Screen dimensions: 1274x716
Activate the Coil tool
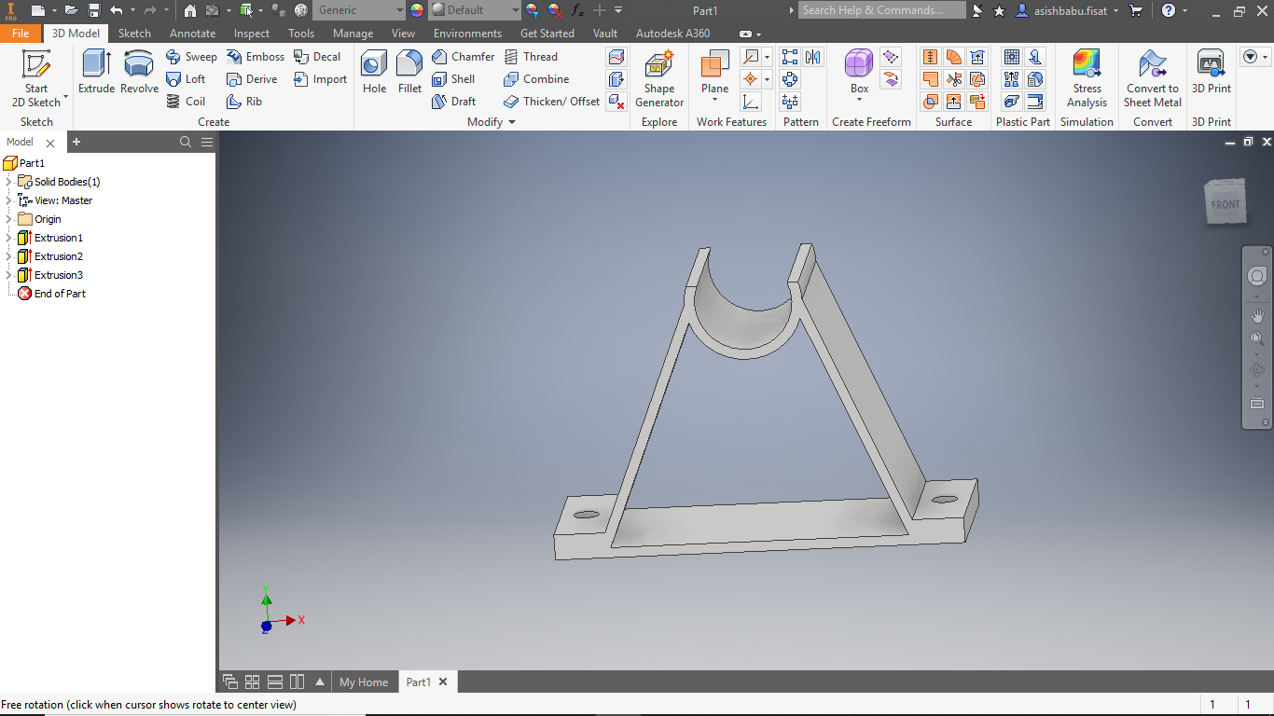186,102
